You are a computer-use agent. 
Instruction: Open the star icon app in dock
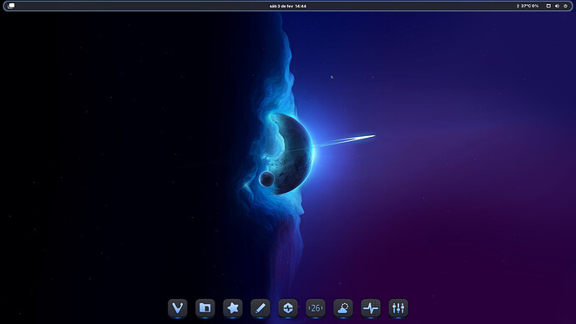(233, 308)
